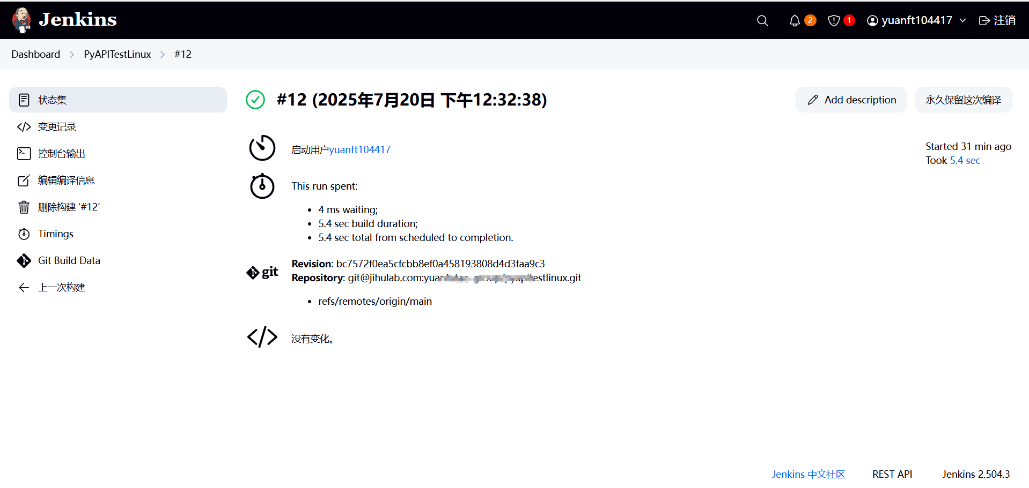Click the red security count badge

tap(849, 20)
